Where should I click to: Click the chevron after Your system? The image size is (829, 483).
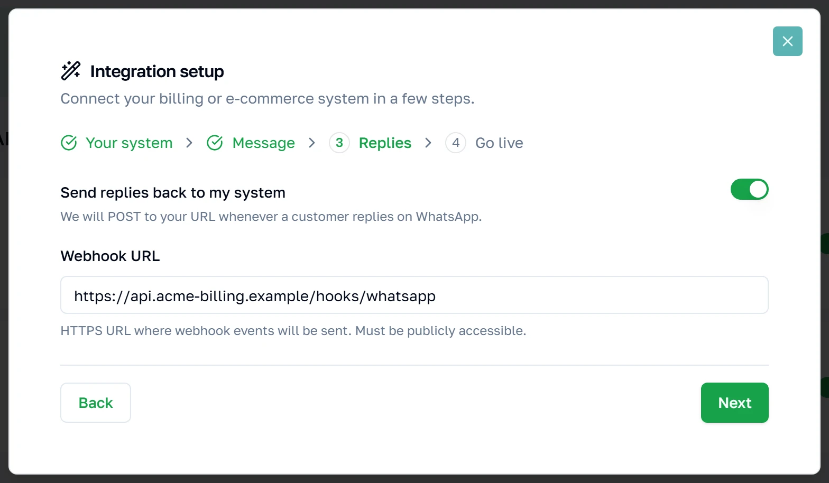point(189,143)
